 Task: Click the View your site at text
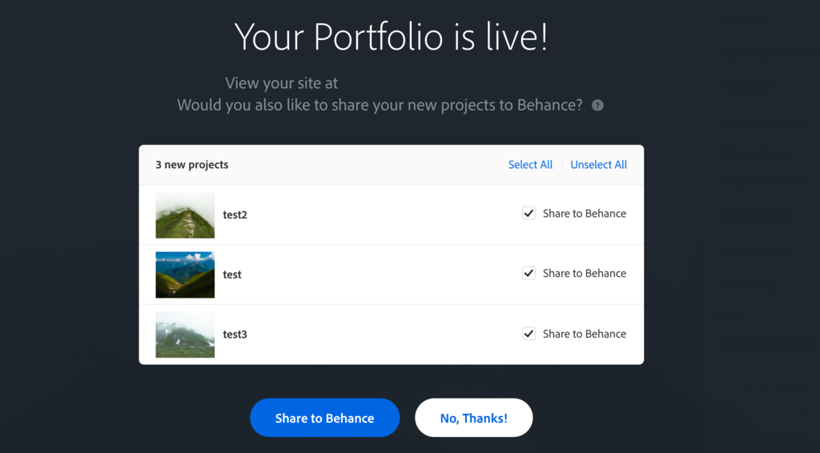click(281, 83)
